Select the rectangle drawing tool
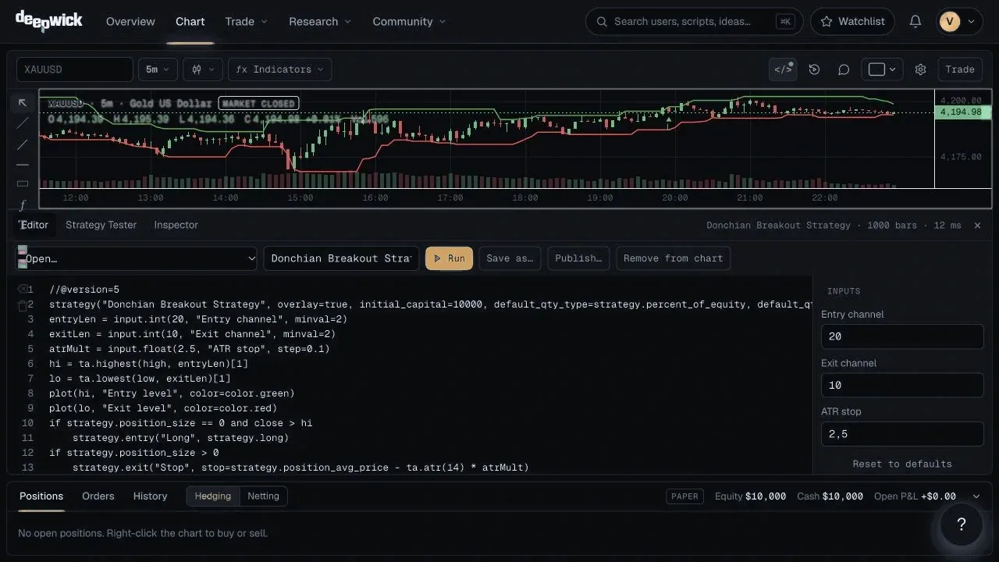 tap(23, 184)
